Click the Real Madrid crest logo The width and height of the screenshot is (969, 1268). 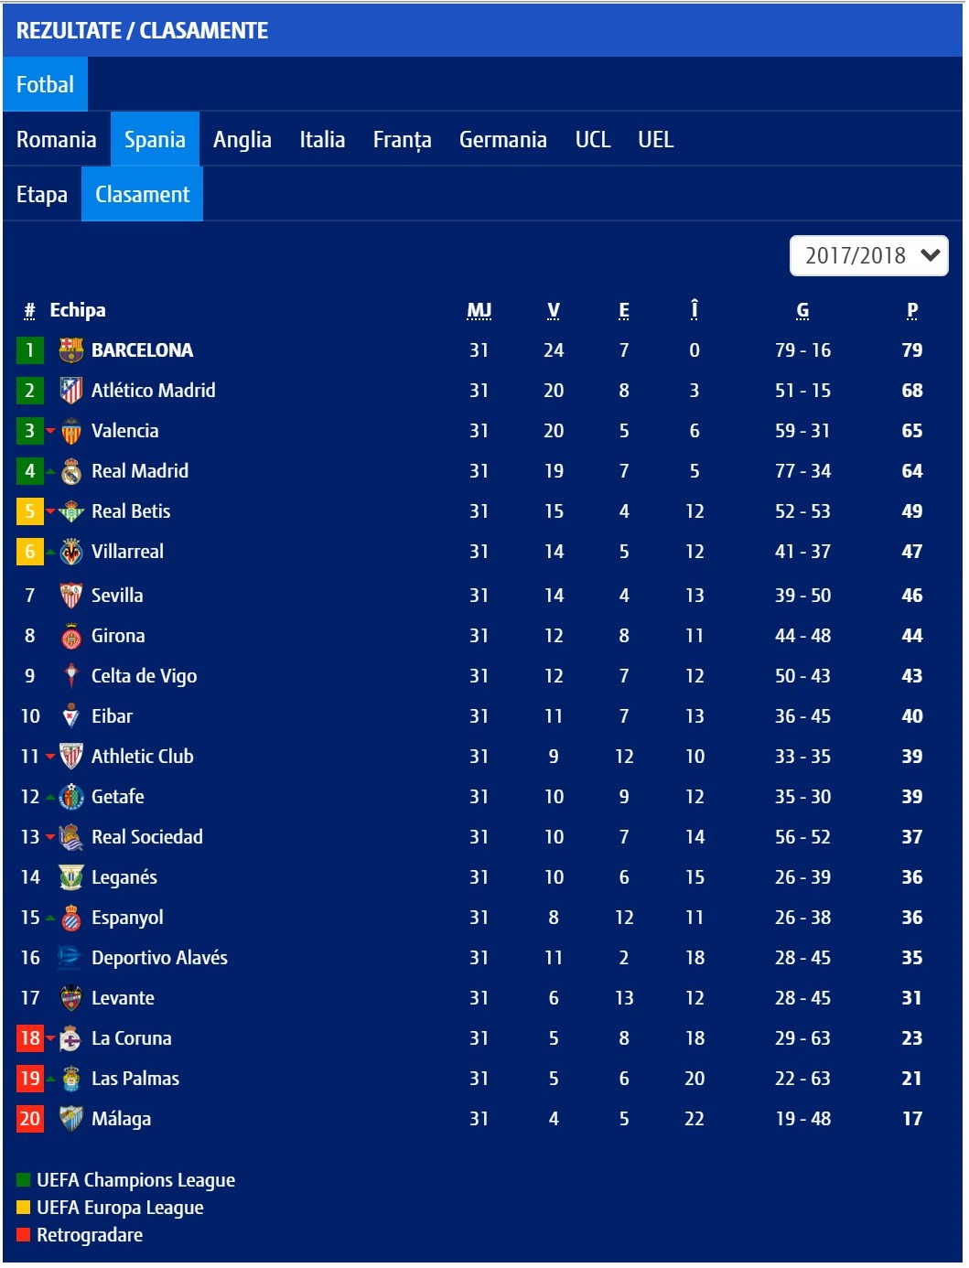[x=72, y=470]
